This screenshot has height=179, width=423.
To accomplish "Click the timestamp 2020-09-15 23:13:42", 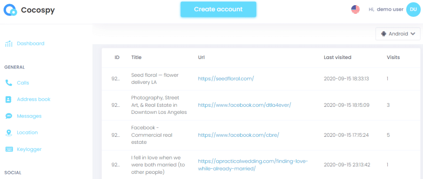I will [346, 165].
